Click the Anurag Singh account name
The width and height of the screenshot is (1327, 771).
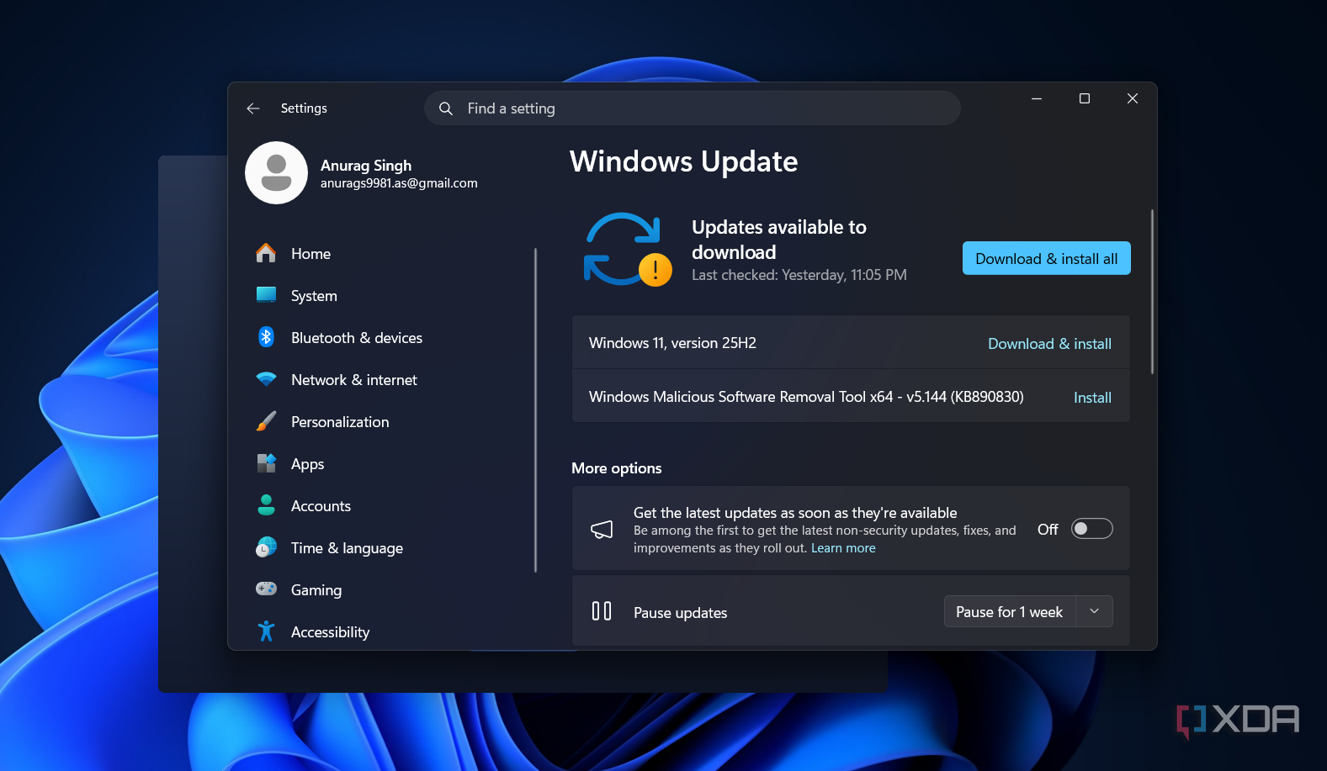pos(366,165)
